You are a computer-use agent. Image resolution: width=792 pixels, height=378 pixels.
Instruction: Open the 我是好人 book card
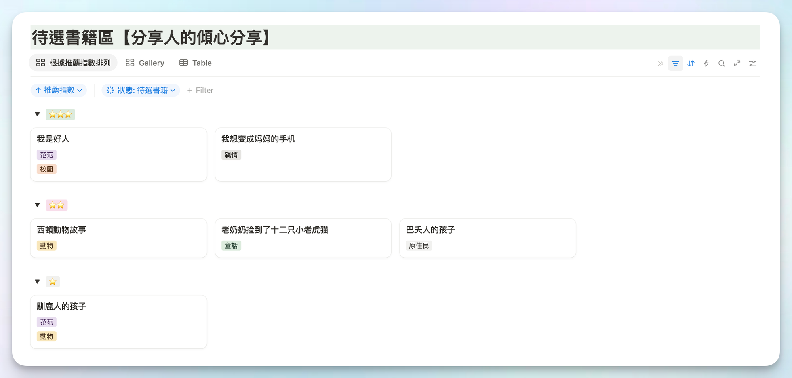click(119, 154)
